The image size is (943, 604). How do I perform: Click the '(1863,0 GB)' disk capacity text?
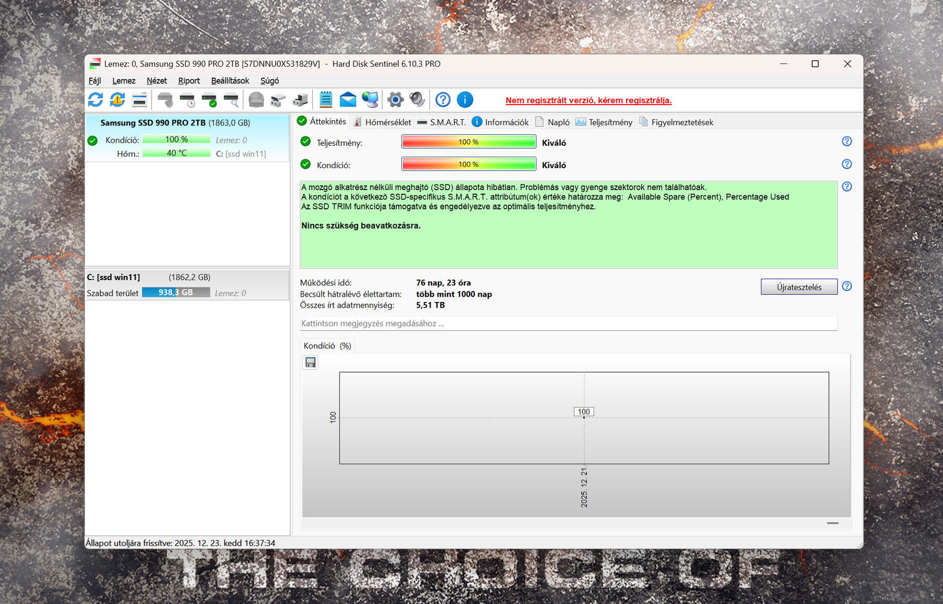pyautogui.click(x=229, y=123)
